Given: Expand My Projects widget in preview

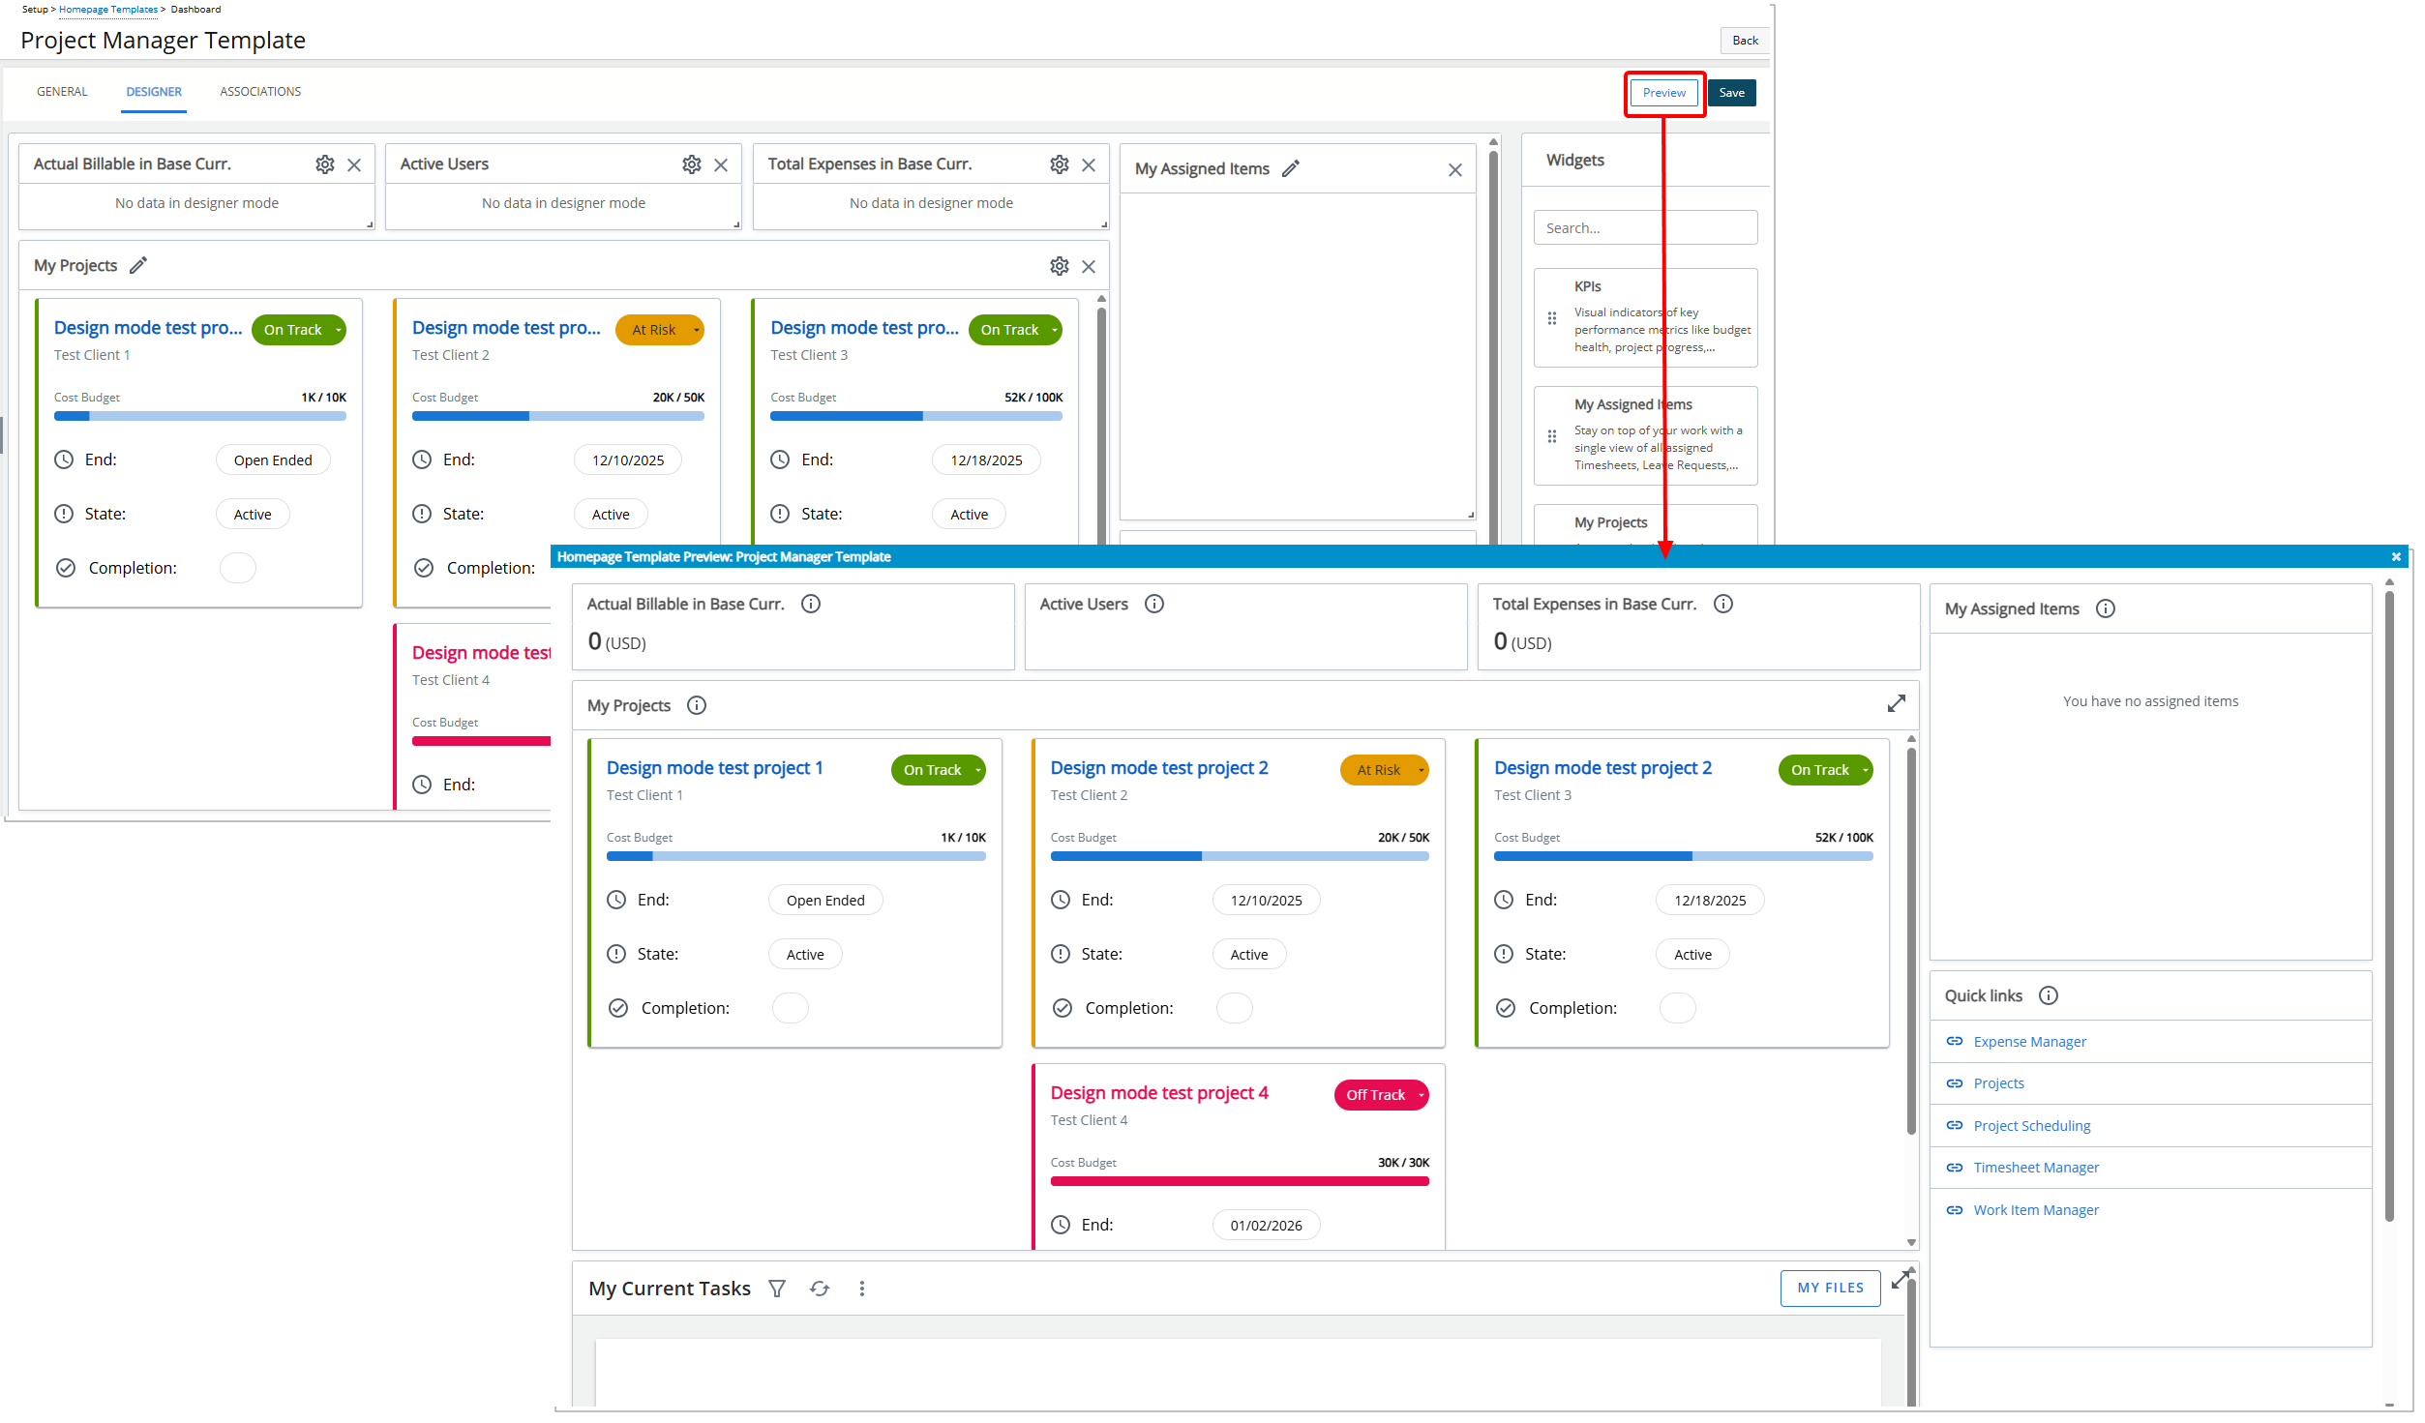Looking at the screenshot, I should click(x=1896, y=704).
